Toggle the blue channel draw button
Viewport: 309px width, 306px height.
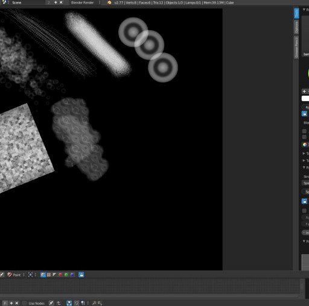click(72, 275)
